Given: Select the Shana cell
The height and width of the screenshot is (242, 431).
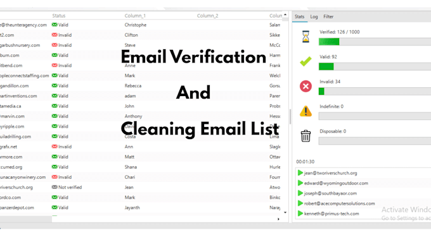Looking at the screenshot, I should 131,167.
